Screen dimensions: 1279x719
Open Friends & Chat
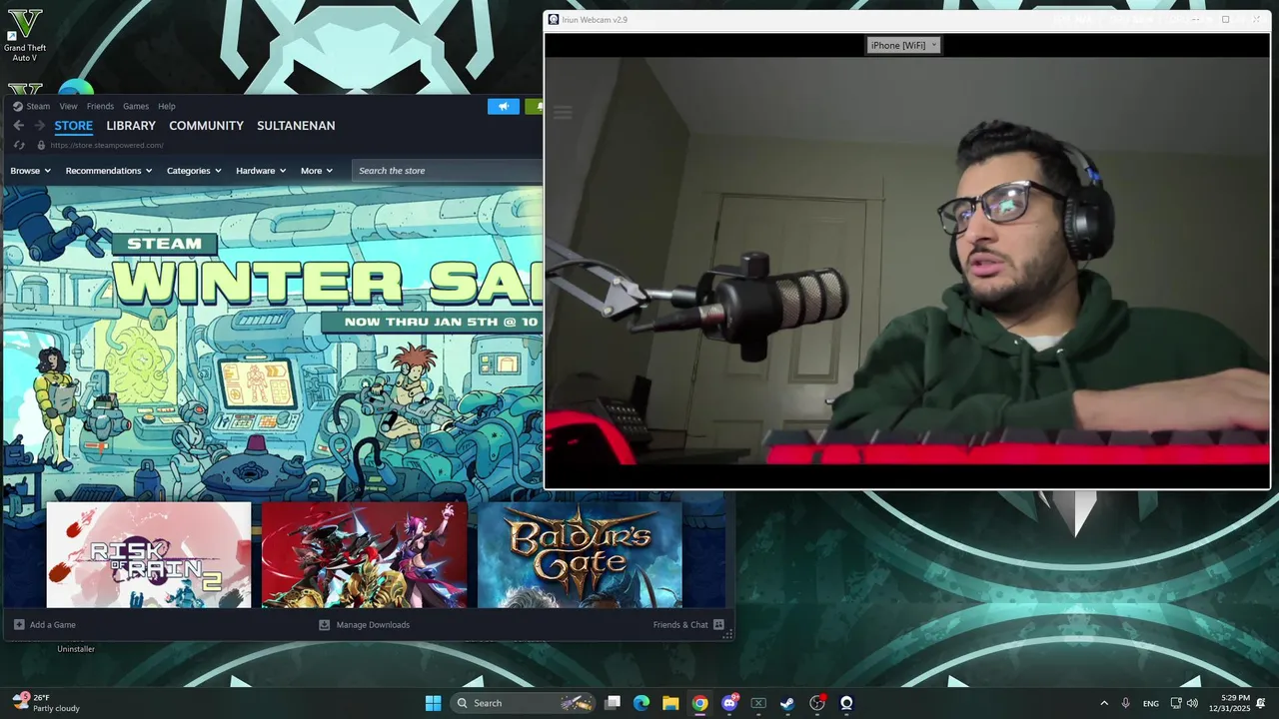click(x=680, y=625)
